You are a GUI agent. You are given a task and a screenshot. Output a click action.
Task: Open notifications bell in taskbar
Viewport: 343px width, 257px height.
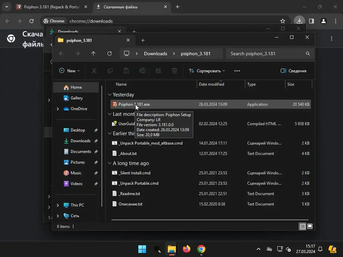pos(320,249)
